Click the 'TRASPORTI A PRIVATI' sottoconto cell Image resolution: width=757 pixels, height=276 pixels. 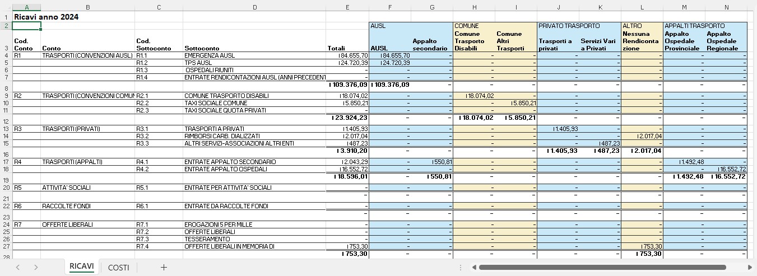254,129
